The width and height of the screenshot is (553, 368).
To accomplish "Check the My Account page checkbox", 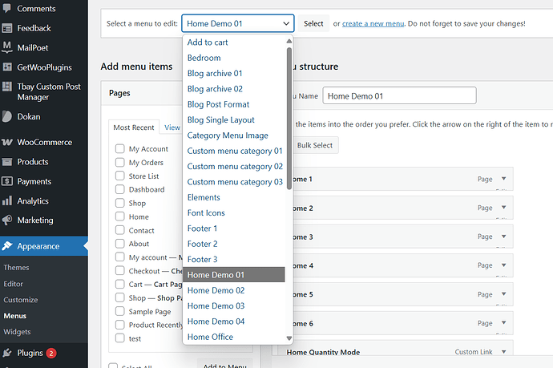I will pyautogui.click(x=120, y=148).
